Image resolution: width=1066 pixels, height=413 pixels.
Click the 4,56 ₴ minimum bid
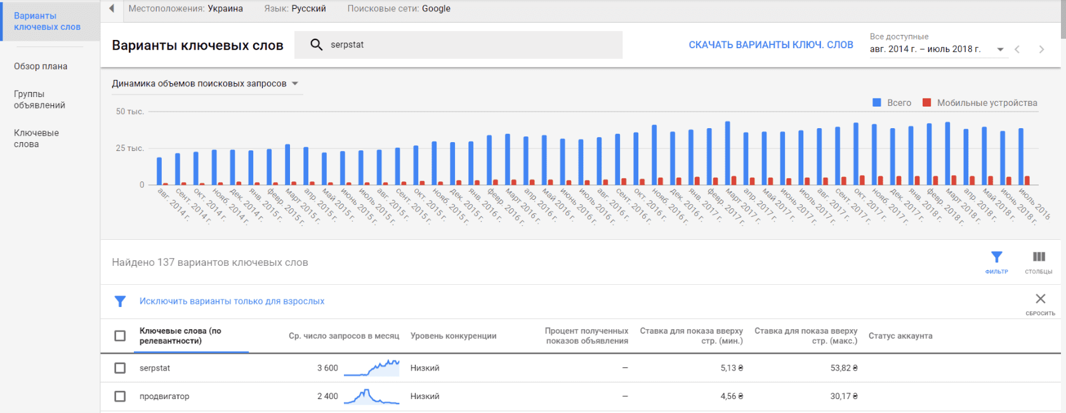tap(732, 397)
